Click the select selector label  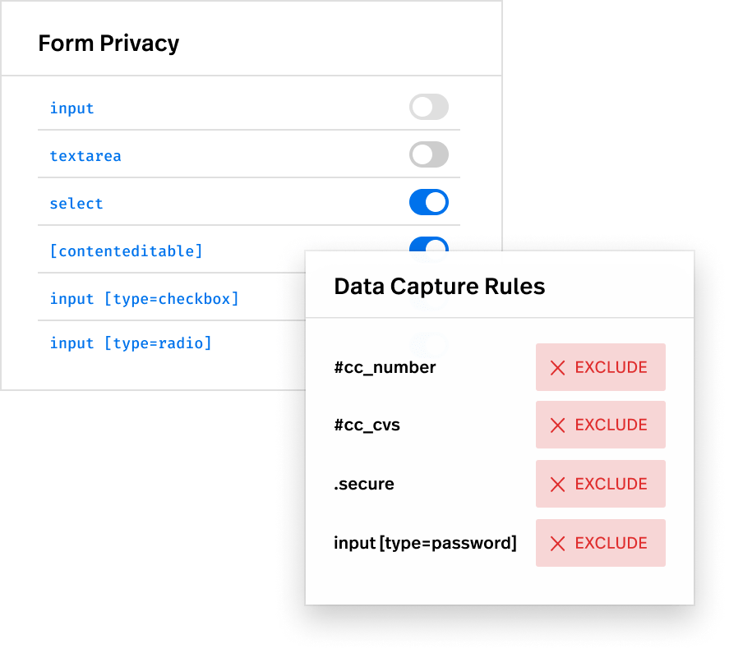76,203
